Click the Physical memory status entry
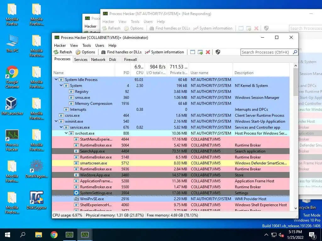Screen dimensions: 322x241 tap(114, 215)
